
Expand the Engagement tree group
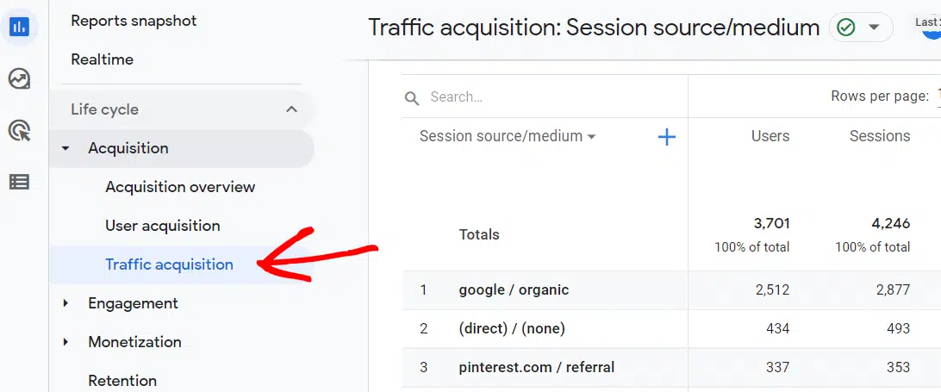pyautogui.click(x=65, y=303)
